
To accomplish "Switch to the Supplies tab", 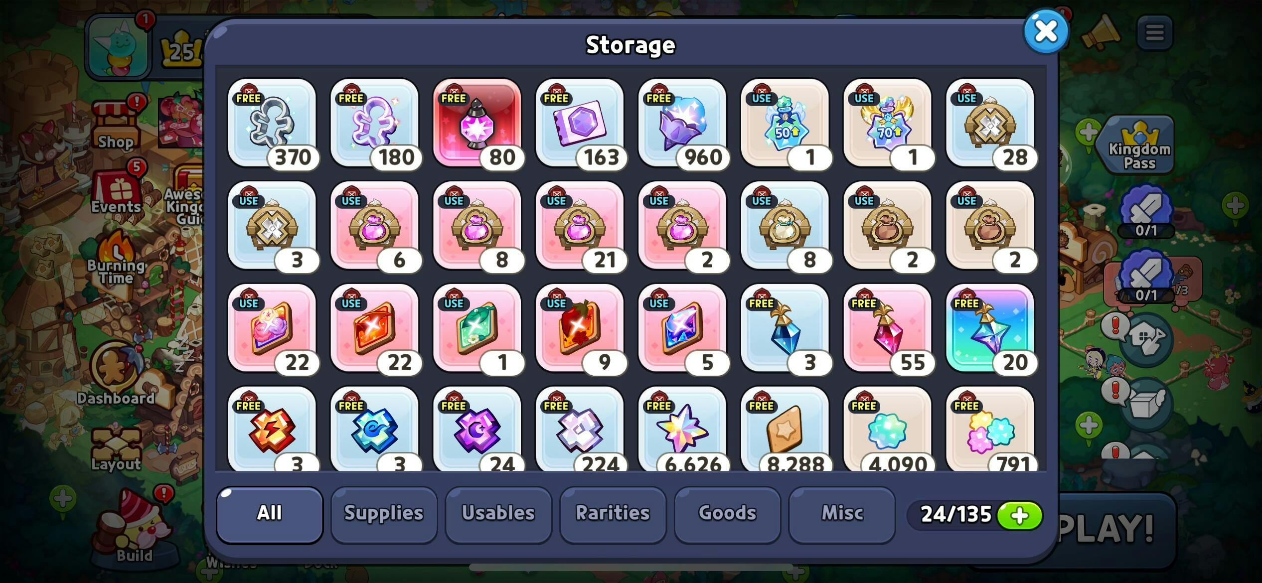I will [384, 514].
